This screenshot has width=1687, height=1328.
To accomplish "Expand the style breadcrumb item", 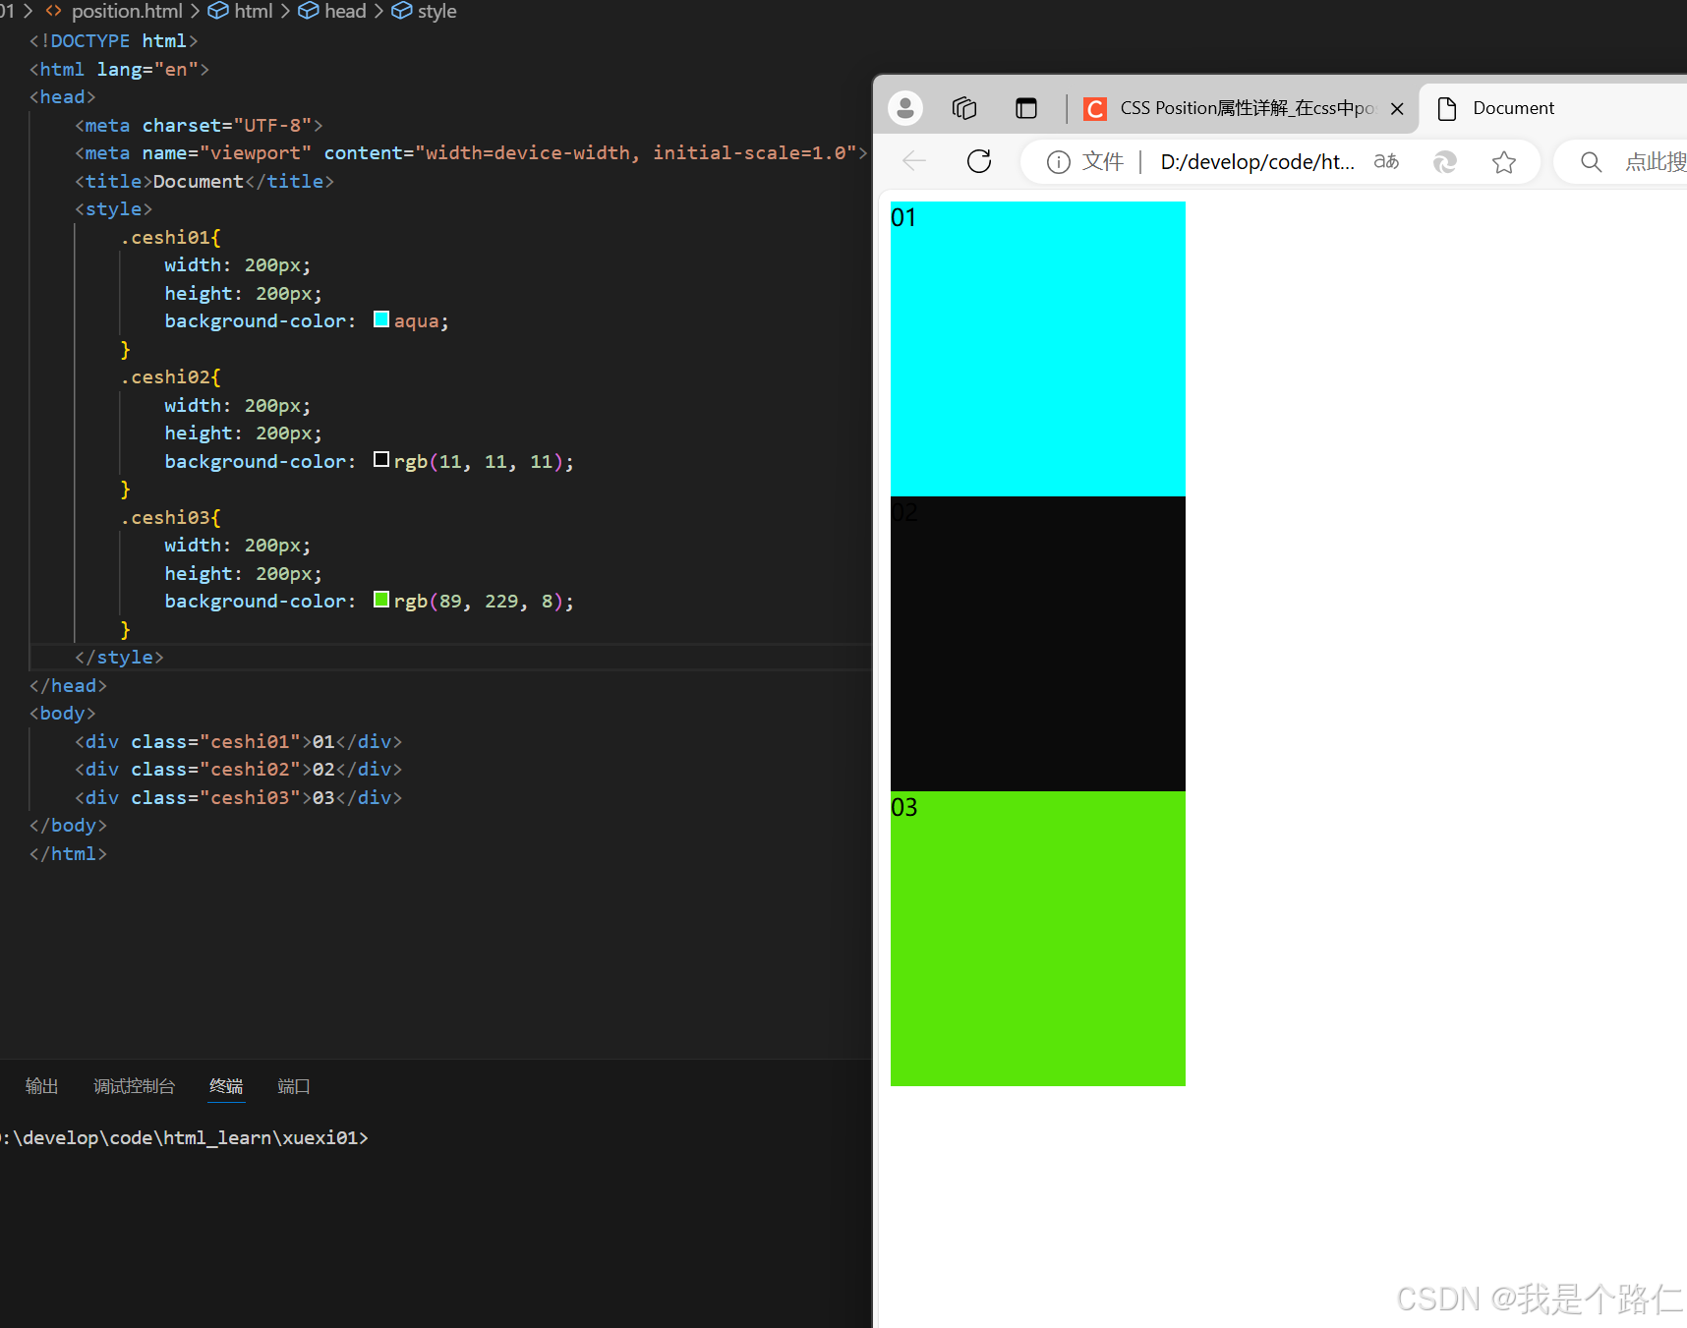I will pyautogui.click(x=436, y=11).
